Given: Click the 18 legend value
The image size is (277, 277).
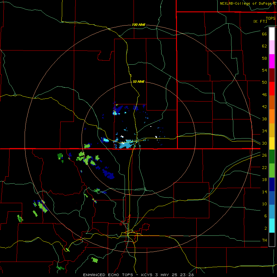Looking at the screenshot, I should [264, 180].
